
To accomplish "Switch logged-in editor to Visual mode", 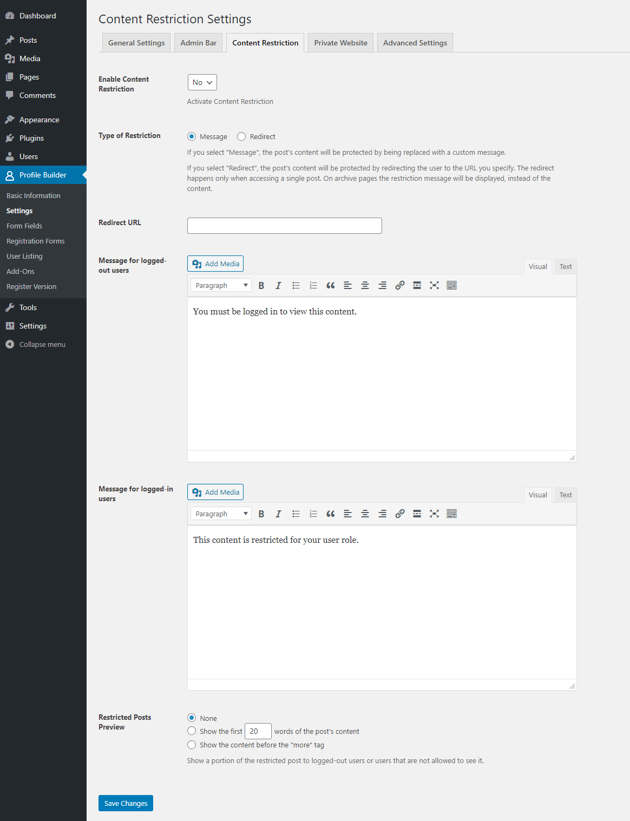I will (538, 495).
